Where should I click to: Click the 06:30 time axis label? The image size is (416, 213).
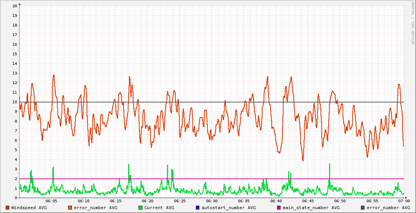tap(212, 201)
